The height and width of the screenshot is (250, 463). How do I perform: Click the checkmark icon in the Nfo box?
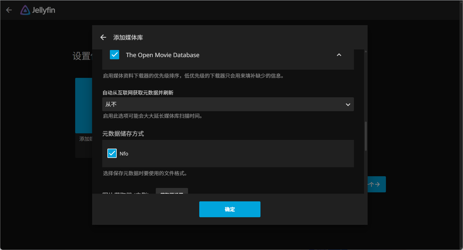tap(112, 154)
